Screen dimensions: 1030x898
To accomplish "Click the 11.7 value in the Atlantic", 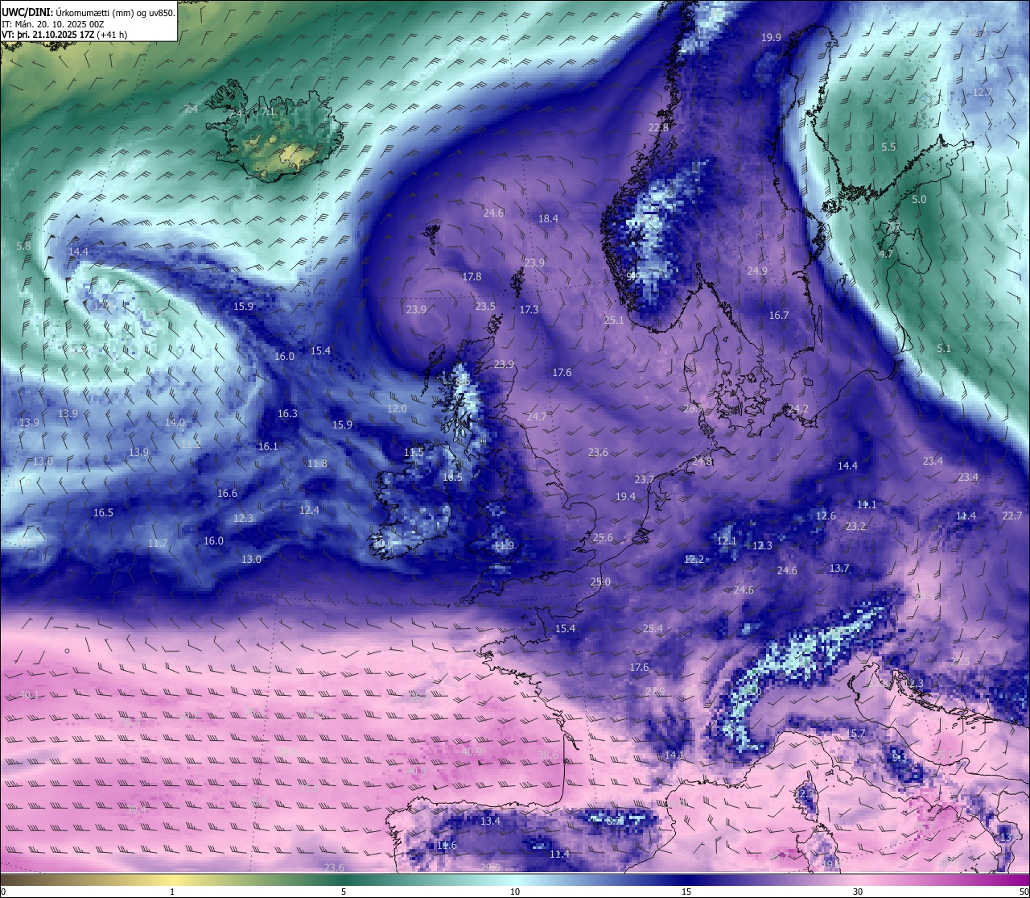I will click(x=158, y=543).
